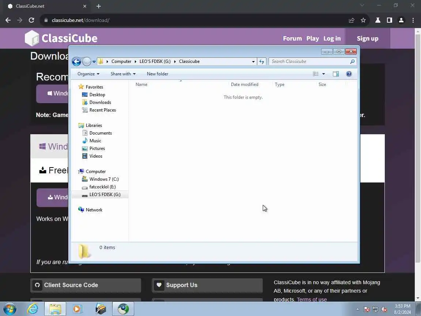Screen dimensions: 421x316
Task: Open the address bar previous locations dropdown
Action: pyautogui.click(x=253, y=61)
